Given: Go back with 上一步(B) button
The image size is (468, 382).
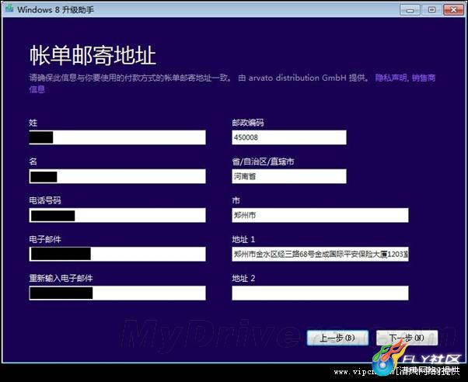Looking at the screenshot, I should [x=337, y=338].
